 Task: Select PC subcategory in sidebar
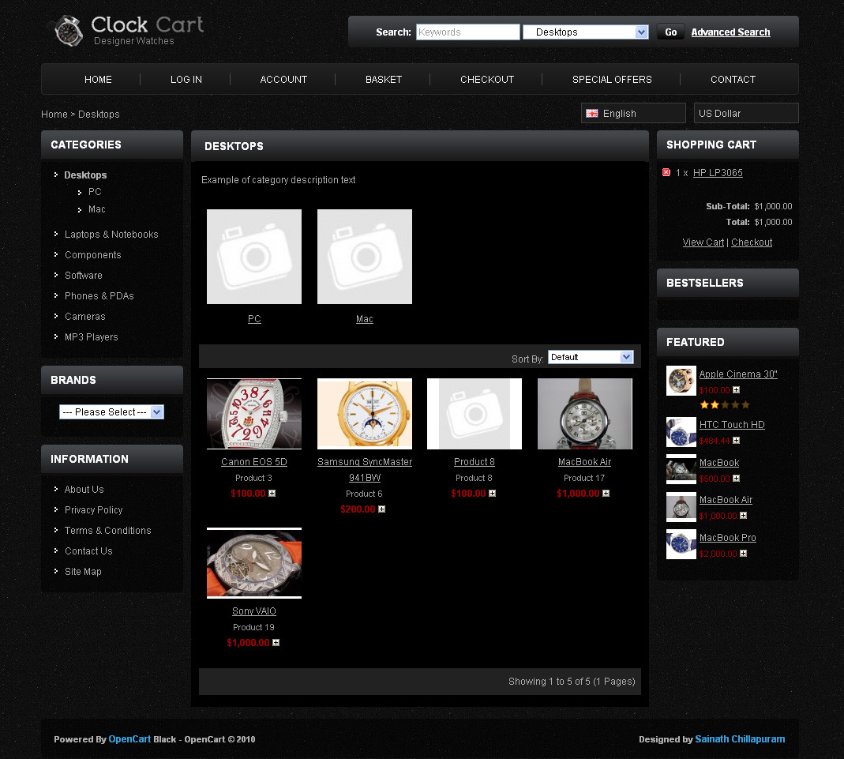click(95, 192)
